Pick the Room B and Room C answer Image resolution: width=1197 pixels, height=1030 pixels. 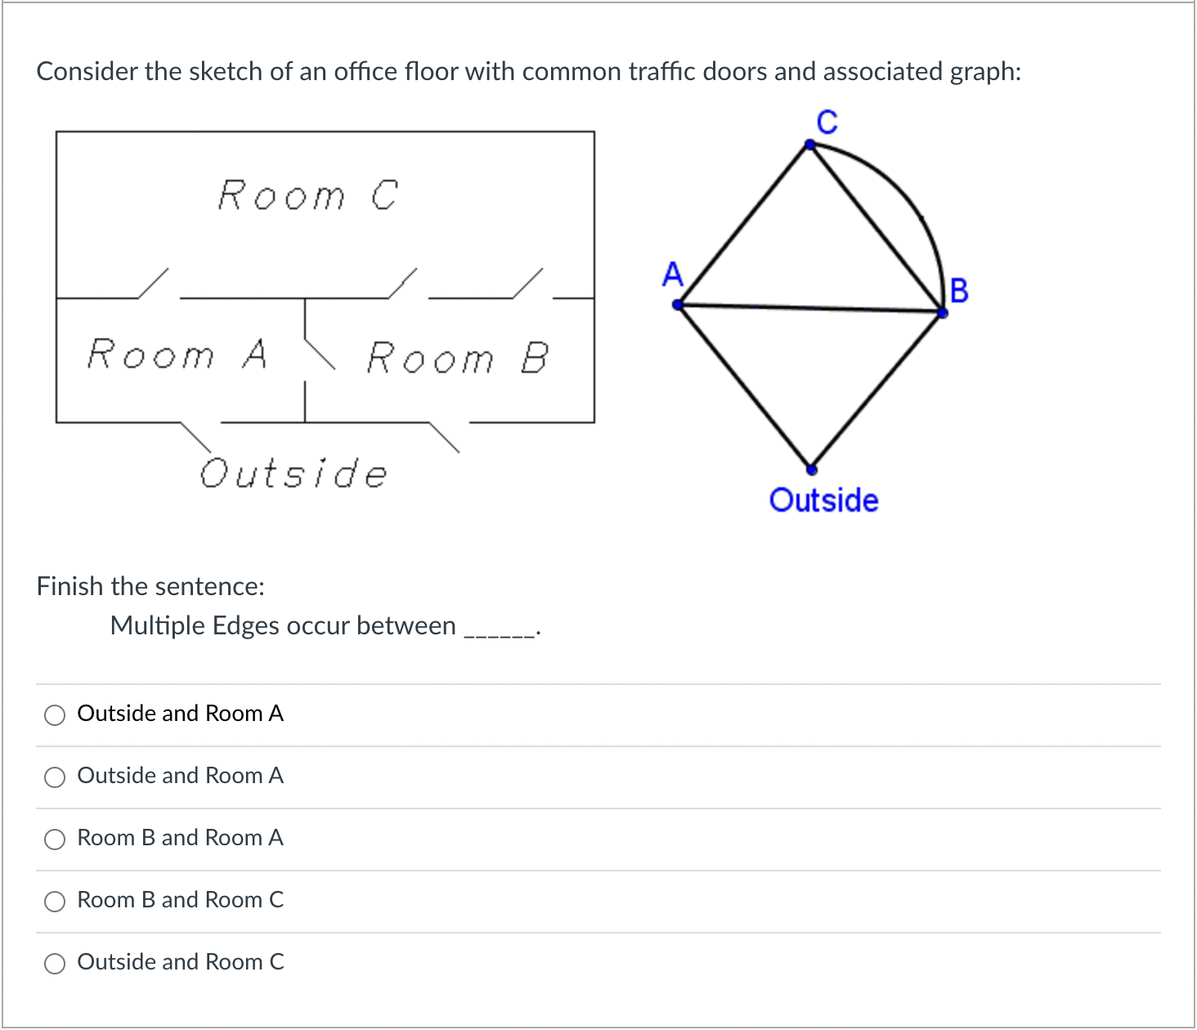(54, 901)
